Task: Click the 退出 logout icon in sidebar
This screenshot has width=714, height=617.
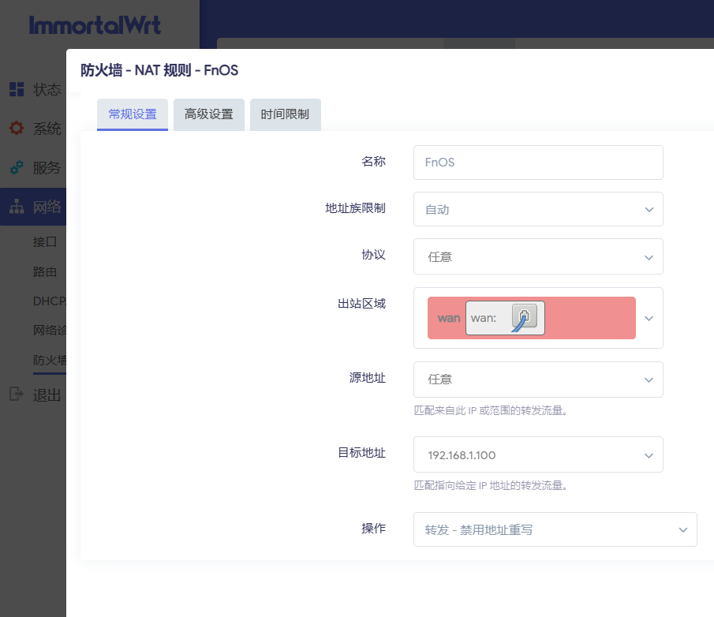Action: [17, 394]
